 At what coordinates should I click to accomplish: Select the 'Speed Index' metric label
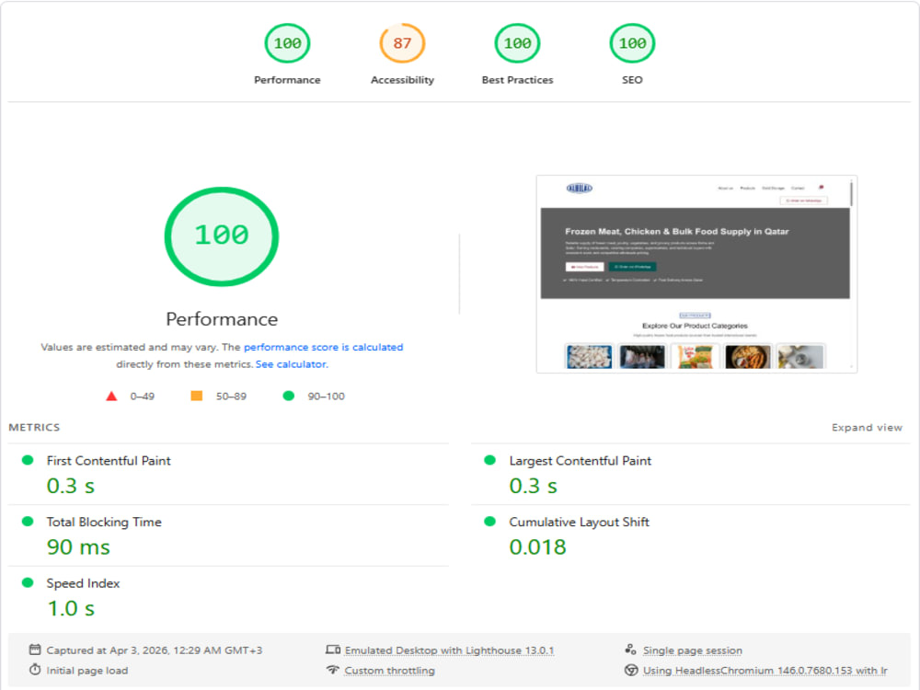click(83, 583)
